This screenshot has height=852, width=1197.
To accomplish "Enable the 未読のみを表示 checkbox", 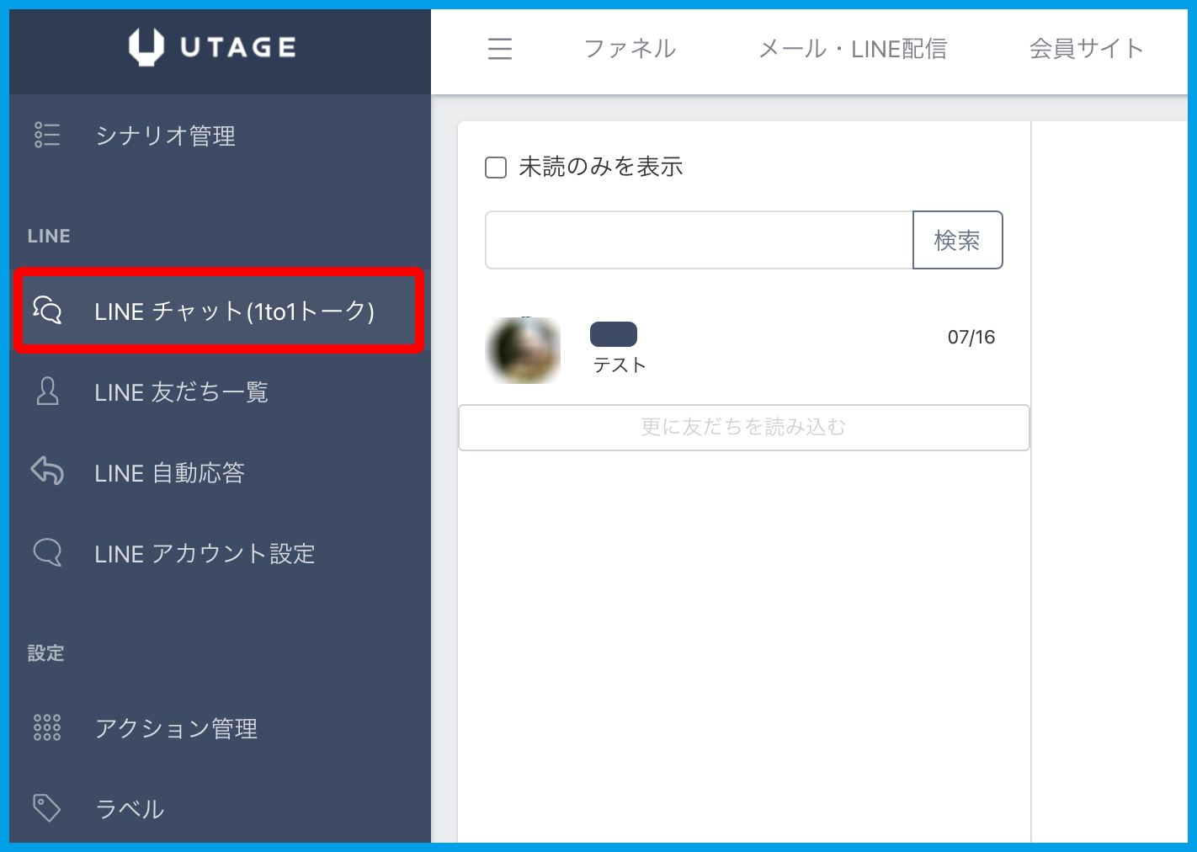I will pyautogui.click(x=496, y=168).
